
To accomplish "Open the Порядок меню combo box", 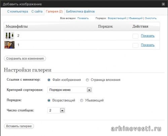I will point(70,90).
